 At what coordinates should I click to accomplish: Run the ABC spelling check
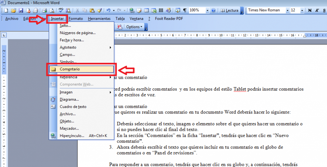coord(61,10)
